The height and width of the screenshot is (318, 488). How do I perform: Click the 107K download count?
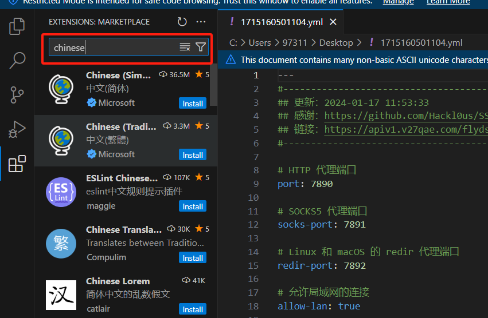coord(177,178)
